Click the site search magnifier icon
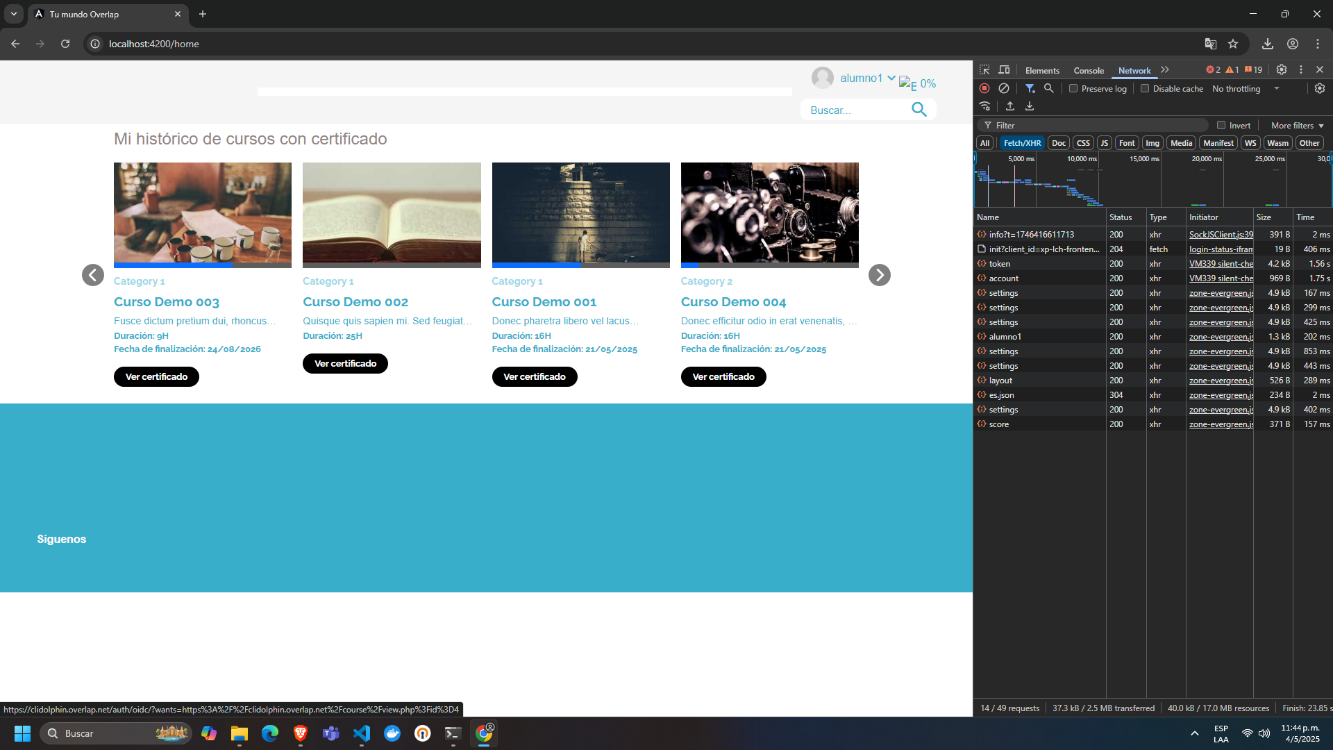 tap(919, 110)
